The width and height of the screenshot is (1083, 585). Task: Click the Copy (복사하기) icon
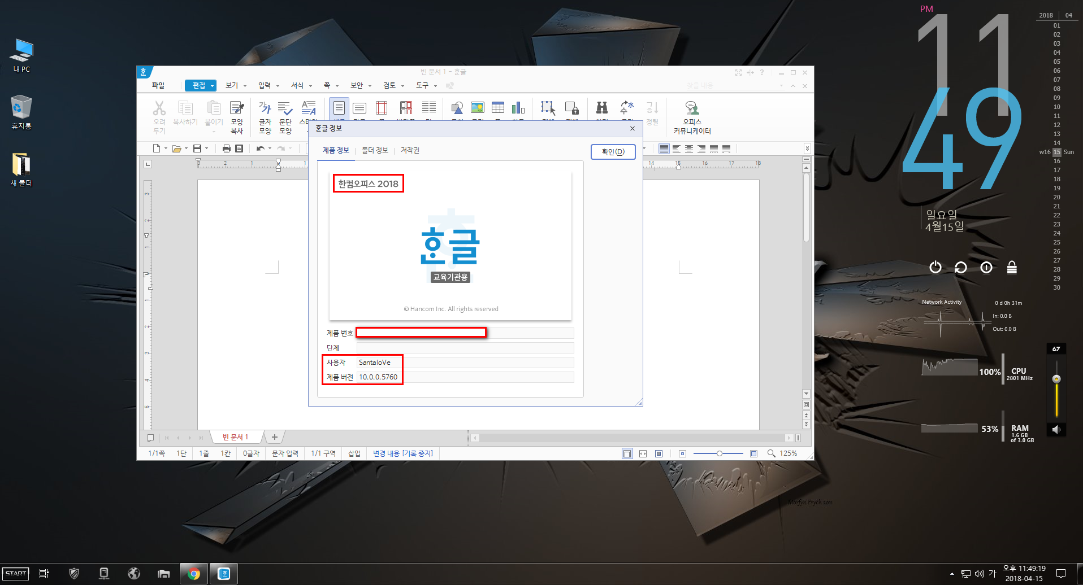click(185, 108)
